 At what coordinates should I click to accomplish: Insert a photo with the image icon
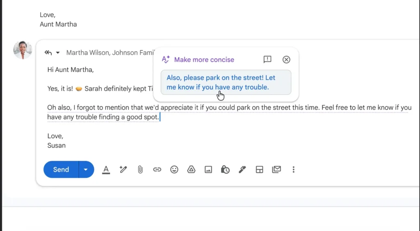point(208,169)
